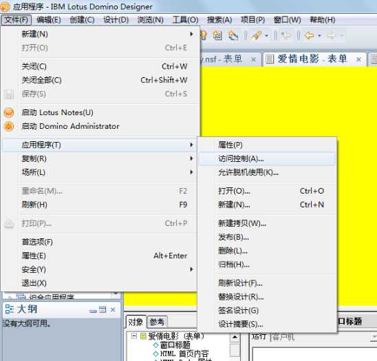Open the 文件(F) menu
Image resolution: width=377 pixels, height=361 pixels.
(x=16, y=19)
